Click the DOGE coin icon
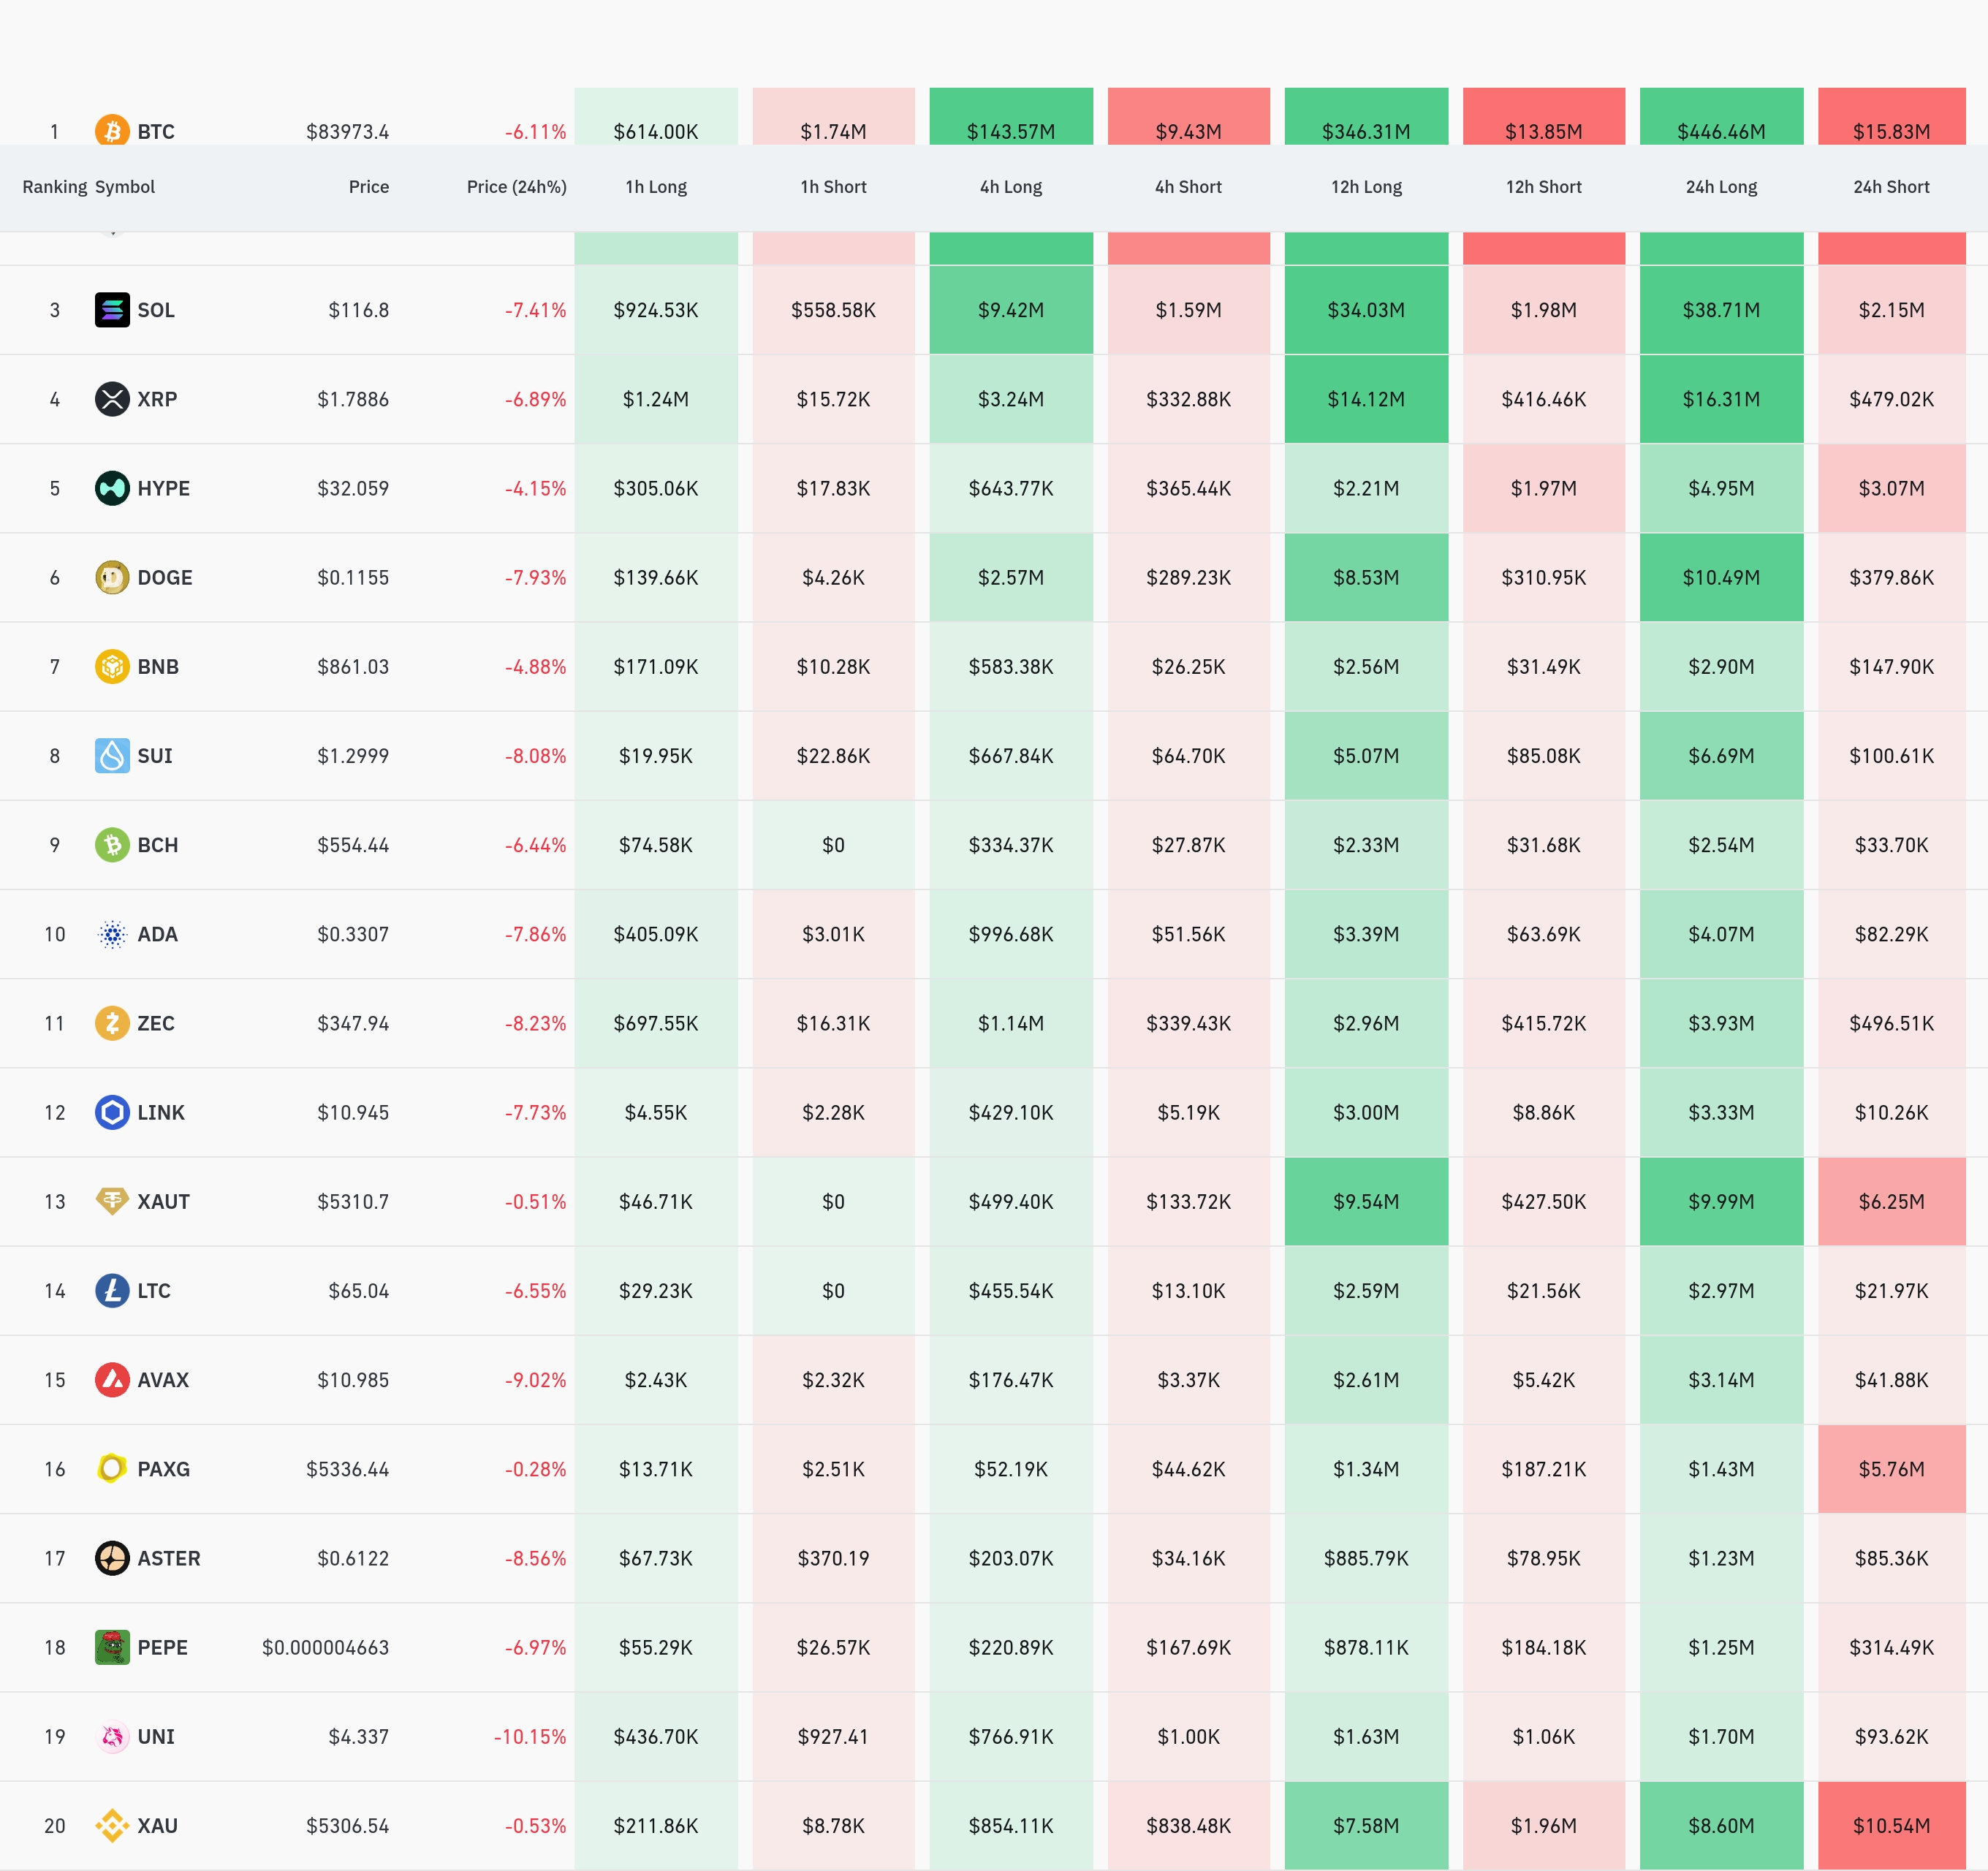The image size is (1988, 1871). point(112,577)
